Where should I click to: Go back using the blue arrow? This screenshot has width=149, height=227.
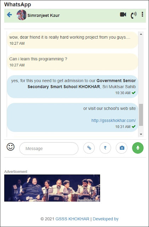[9, 15]
